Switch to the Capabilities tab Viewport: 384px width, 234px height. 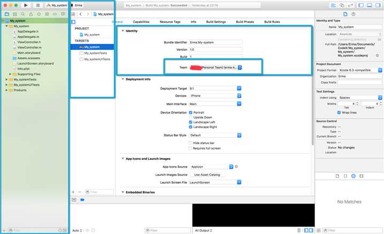click(141, 22)
